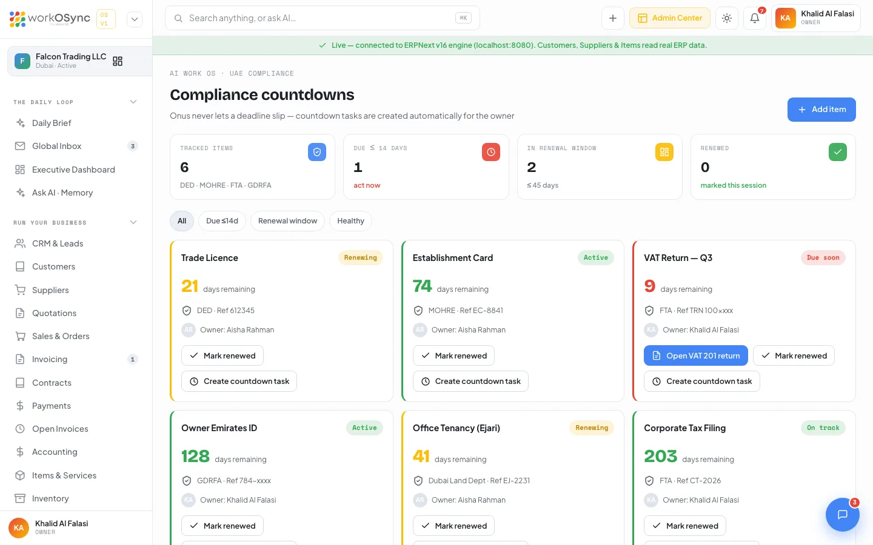Go to Executive Dashboard
Image resolution: width=873 pixels, height=545 pixels.
(x=76, y=170)
